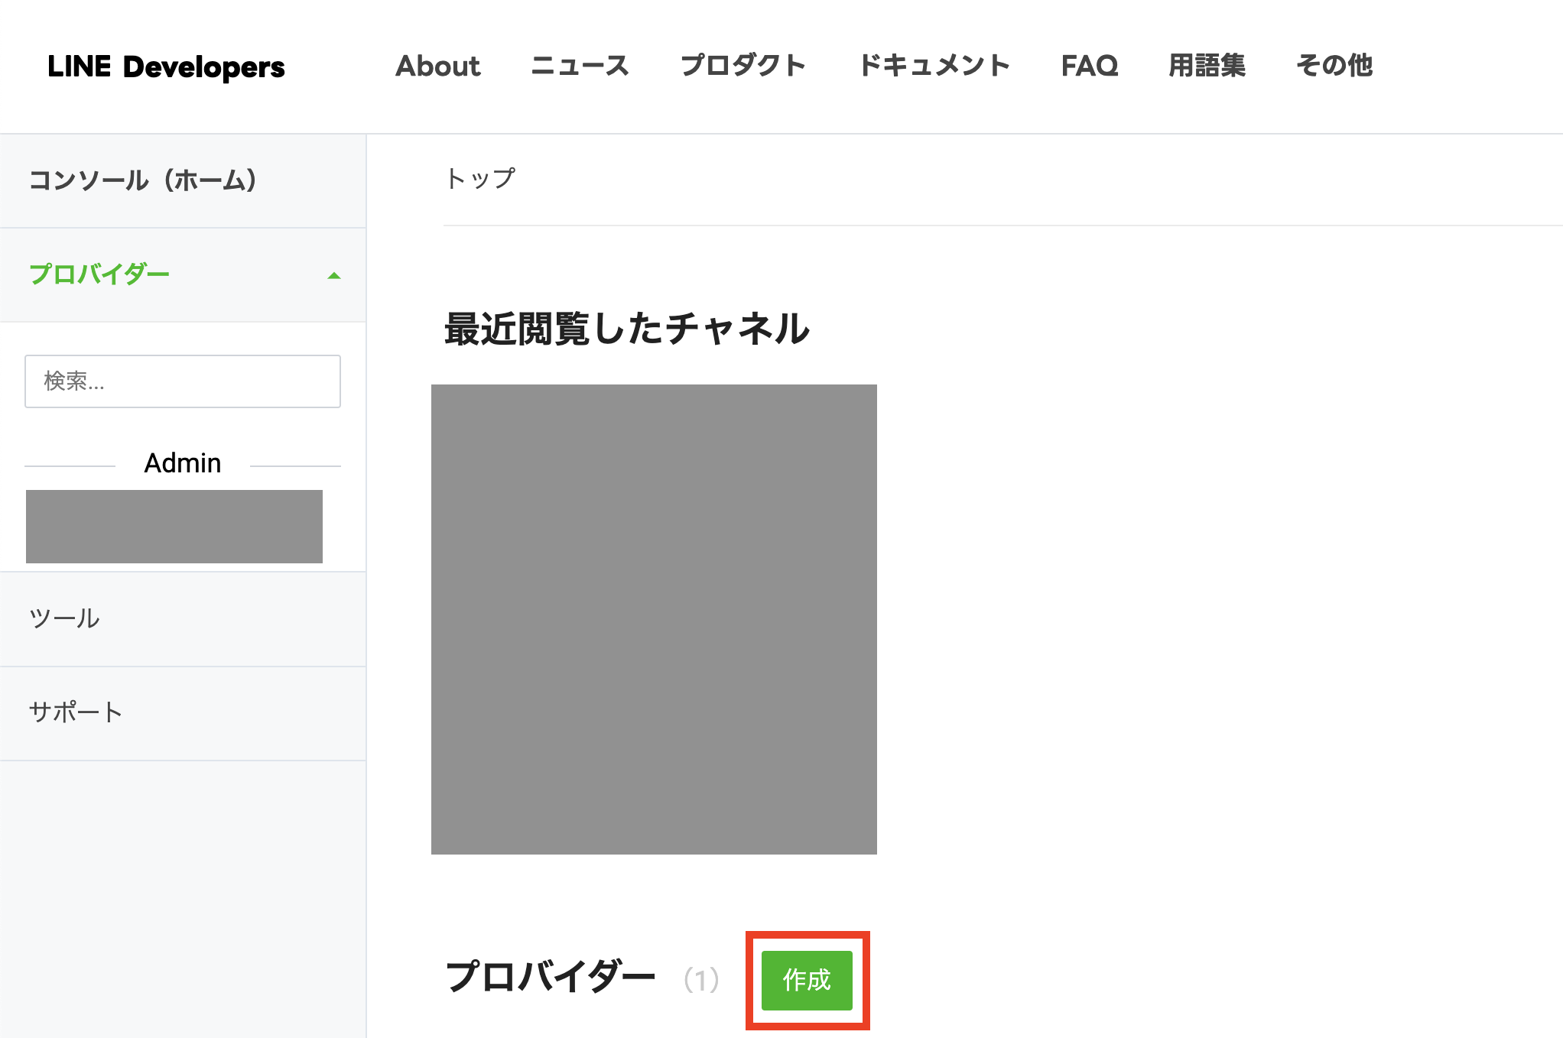Click the プロバイダー section heading
Screen dimensions: 1563x1038
(x=550, y=978)
